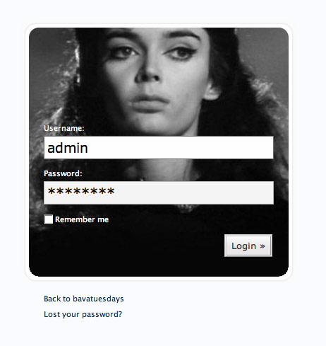Submit the form with Login » button
The height and width of the screenshot is (346, 326).
pyautogui.click(x=248, y=246)
